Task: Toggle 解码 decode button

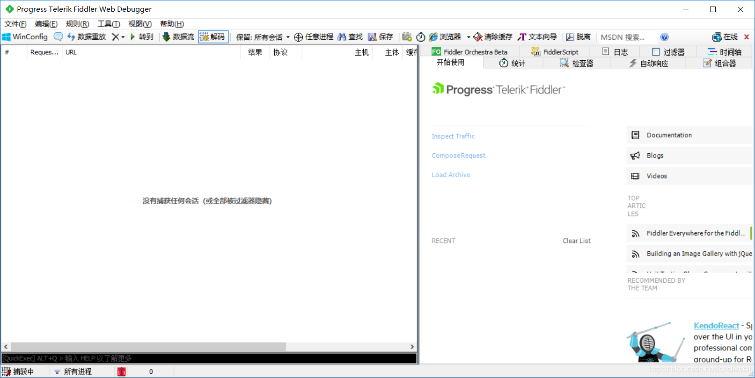Action: coord(213,37)
